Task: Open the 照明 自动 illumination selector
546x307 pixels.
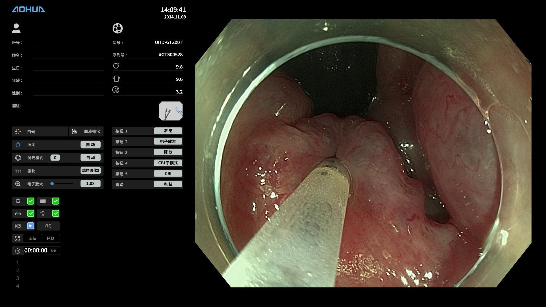Action: [x=90, y=145]
